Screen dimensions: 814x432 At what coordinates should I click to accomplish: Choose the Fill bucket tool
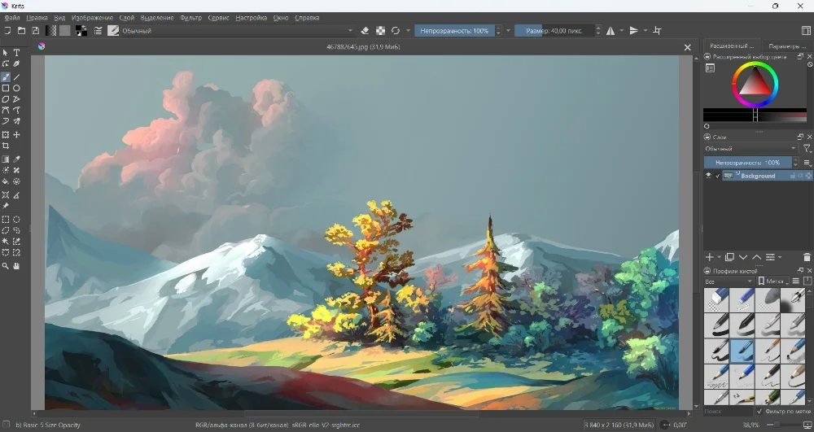pyautogui.click(x=6, y=181)
